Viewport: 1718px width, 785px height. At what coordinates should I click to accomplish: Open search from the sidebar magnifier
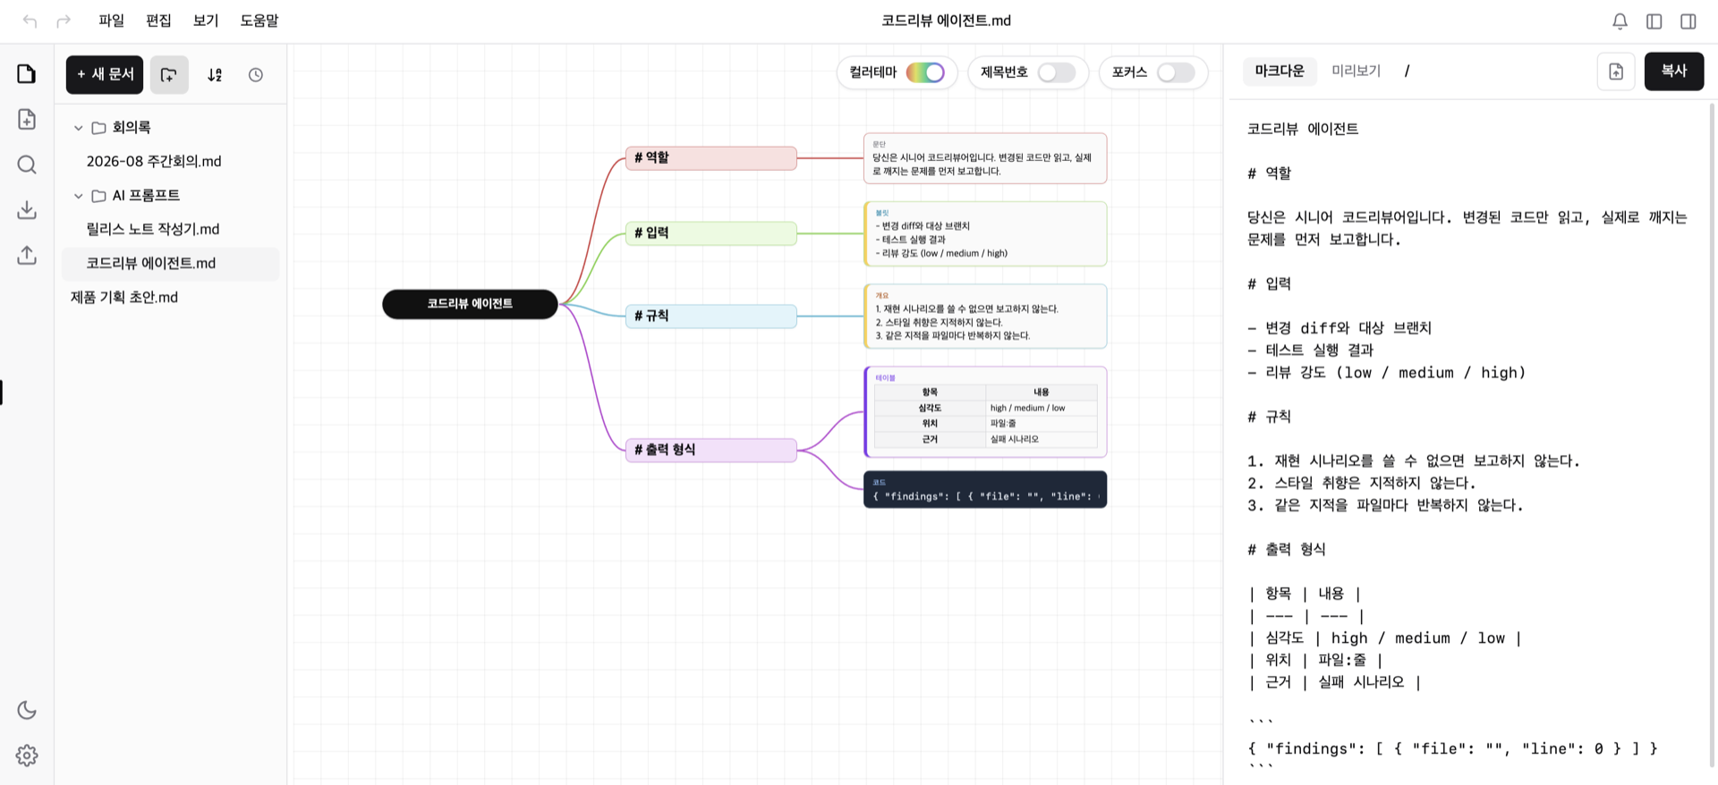tap(27, 165)
